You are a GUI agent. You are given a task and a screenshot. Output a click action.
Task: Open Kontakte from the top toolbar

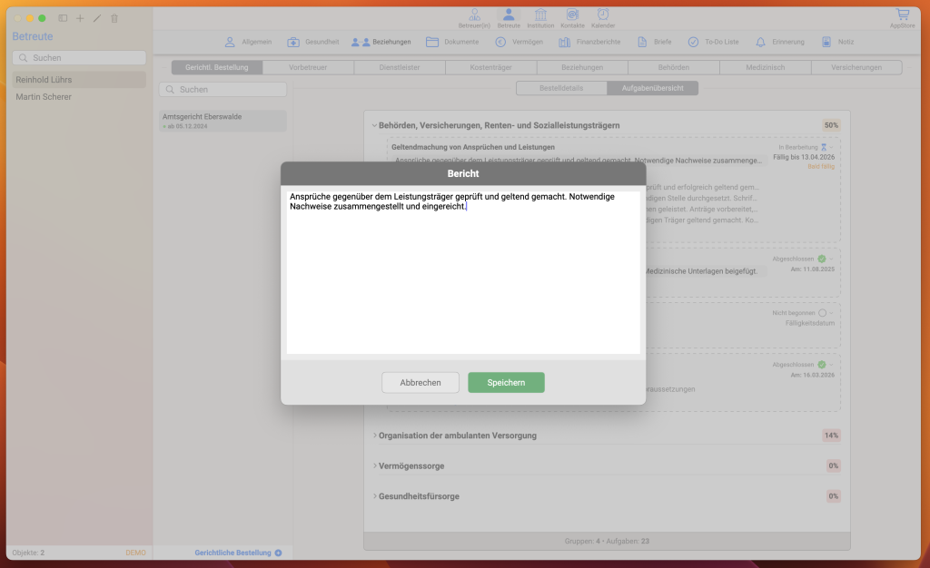click(x=572, y=15)
